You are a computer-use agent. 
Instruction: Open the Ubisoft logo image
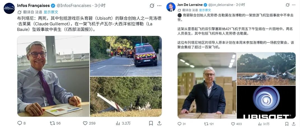[266, 102]
